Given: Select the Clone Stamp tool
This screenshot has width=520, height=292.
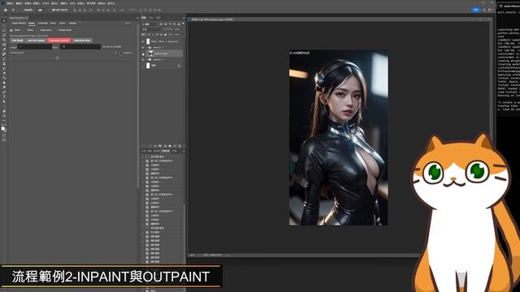Looking at the screenshot, I should click(x=4, y=63).
